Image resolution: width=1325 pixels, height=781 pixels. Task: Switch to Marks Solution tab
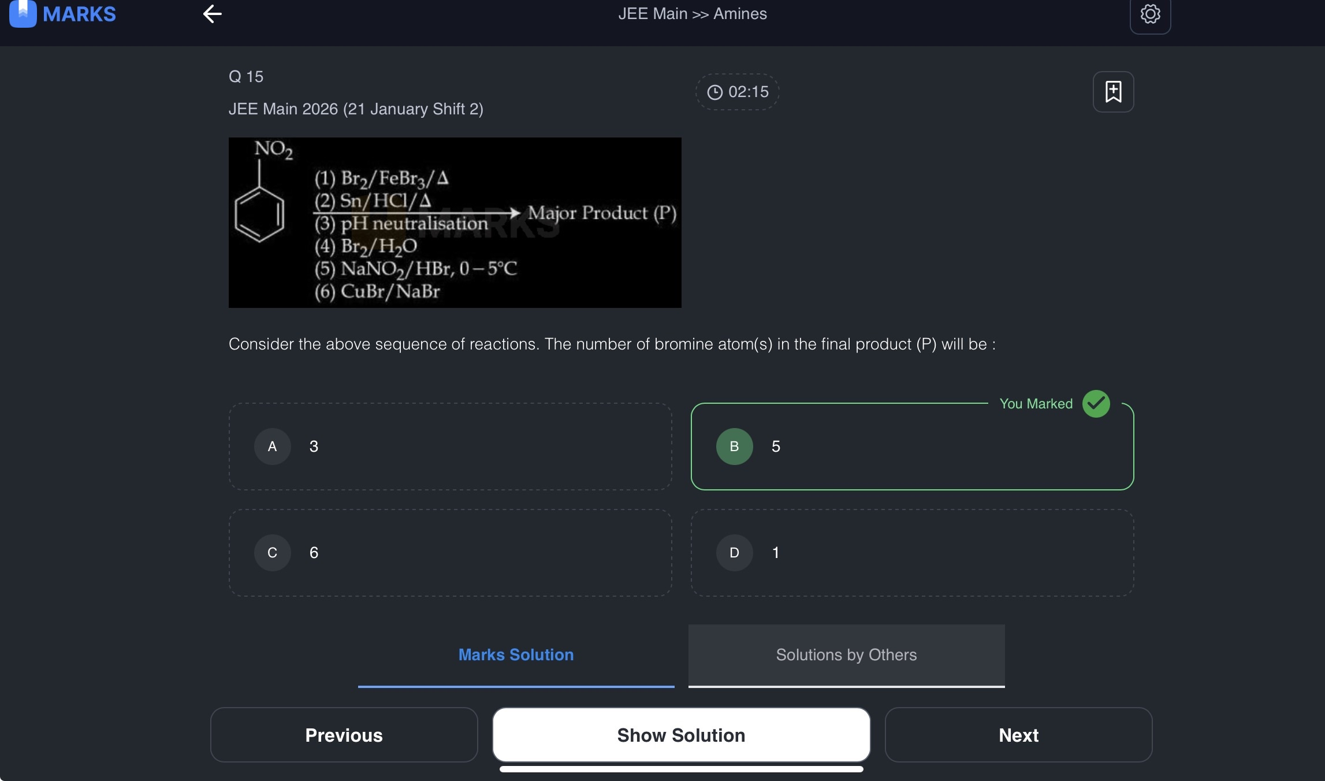pos(516,655)
